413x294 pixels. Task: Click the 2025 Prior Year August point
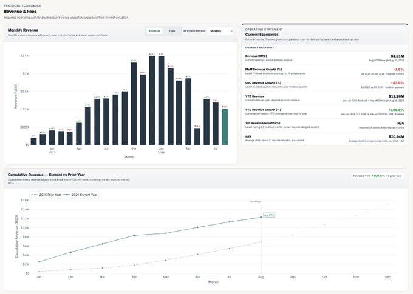[261, 242]
